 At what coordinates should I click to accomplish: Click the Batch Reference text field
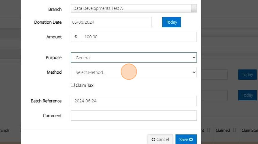coord(133,101)
